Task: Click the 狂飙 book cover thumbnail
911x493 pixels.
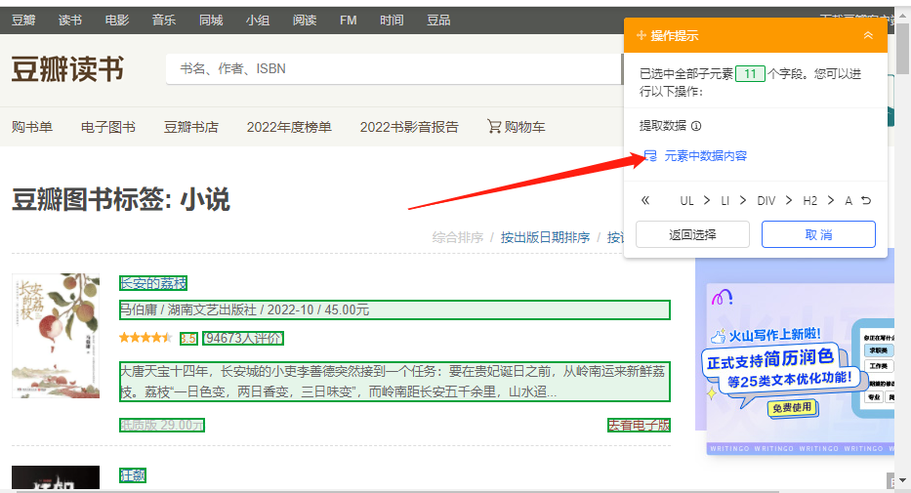Action: [56, 477]
